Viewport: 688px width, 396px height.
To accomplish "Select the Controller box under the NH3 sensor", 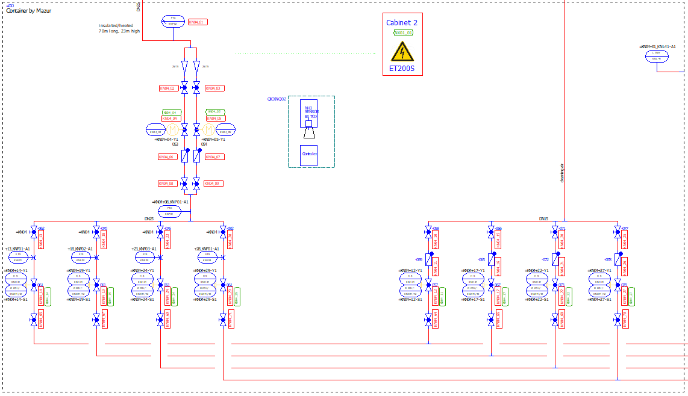I will 308,155.
